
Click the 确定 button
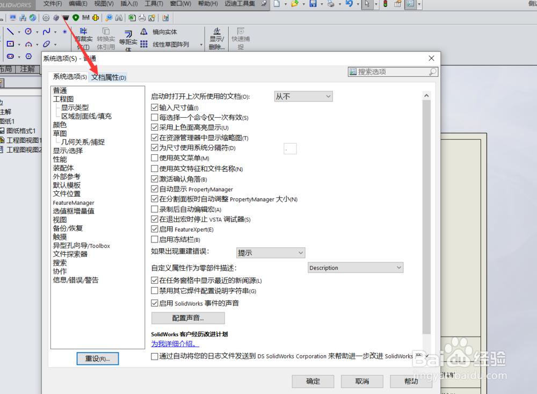coord(313,381)
